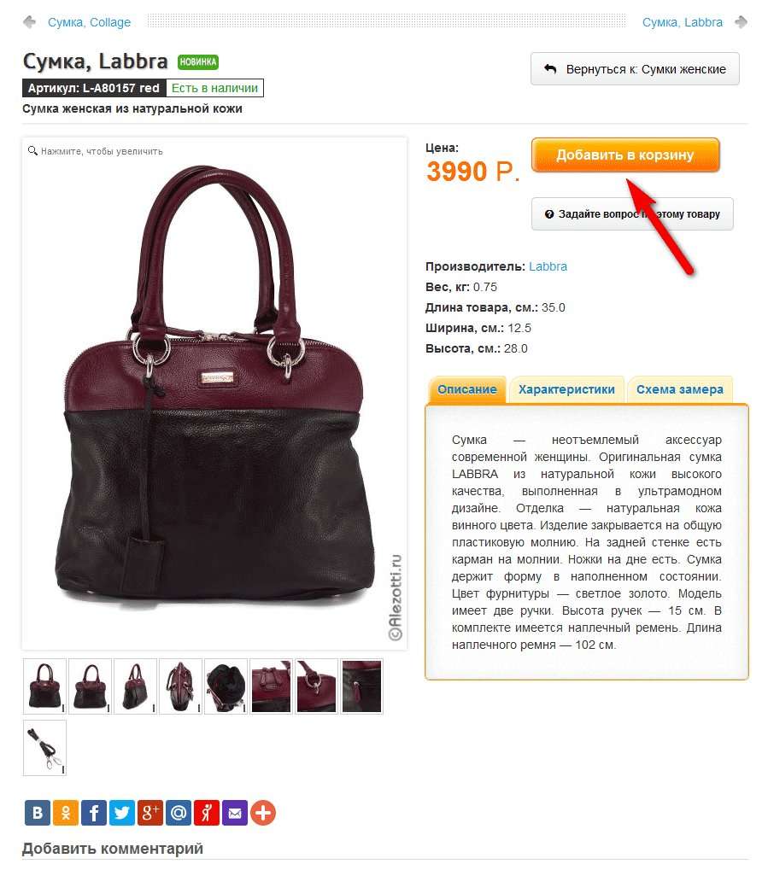768x870 pixels.
Task: Share on VKontakte icon
Action: 38,813
